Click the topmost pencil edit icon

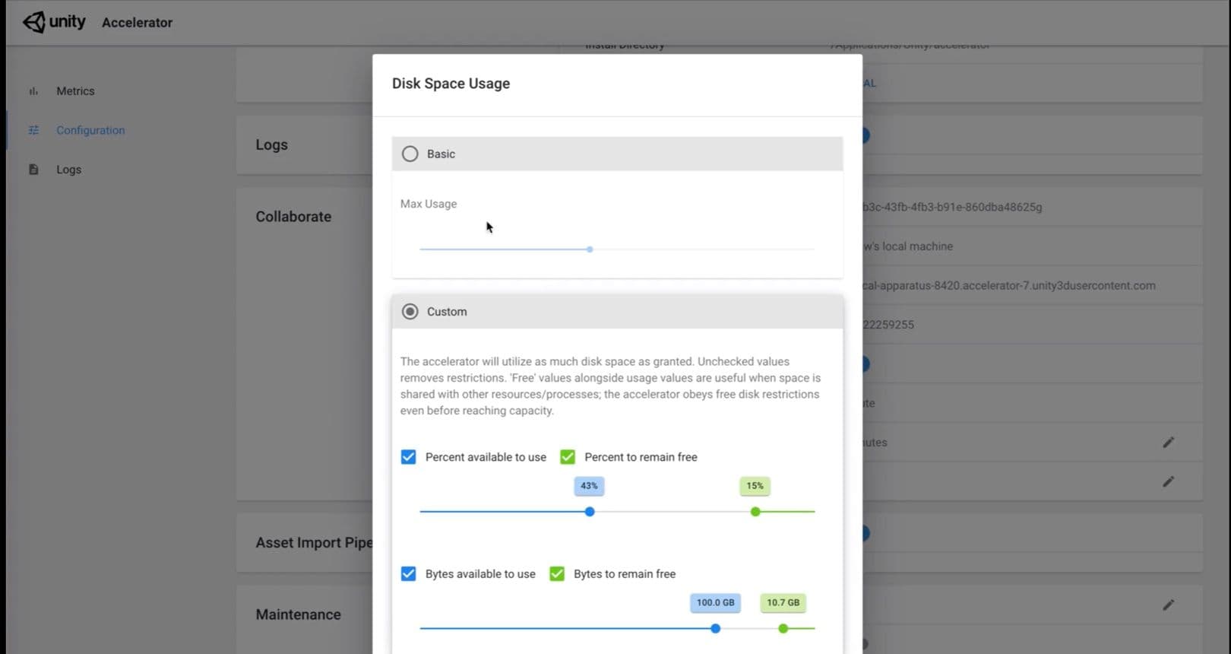pyautogui.click(x=1168, y=443)
